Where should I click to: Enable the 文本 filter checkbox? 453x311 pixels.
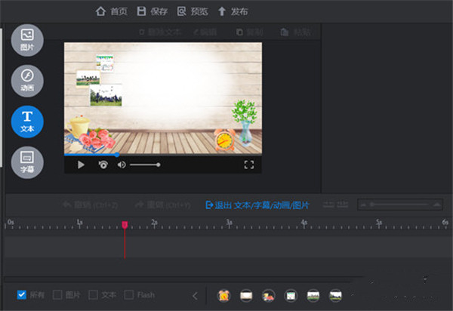(x=94, y=294)
